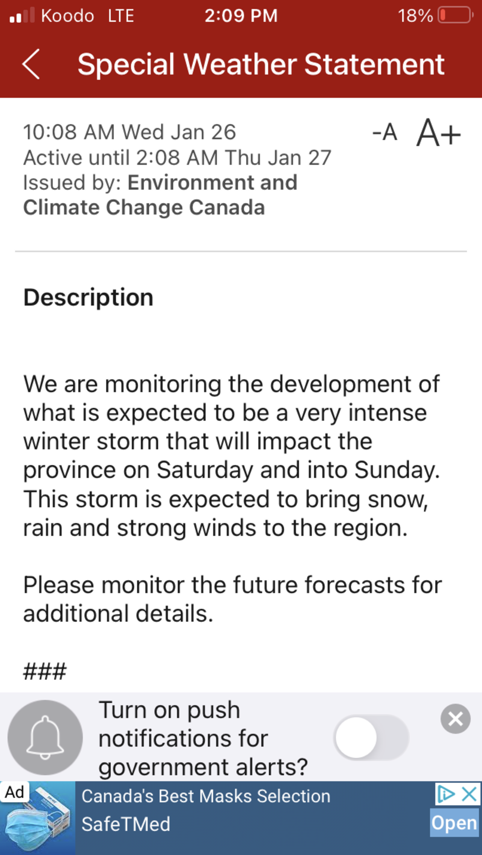
Task: Open the SafeTMed masks ad
Action: [454, 823]
